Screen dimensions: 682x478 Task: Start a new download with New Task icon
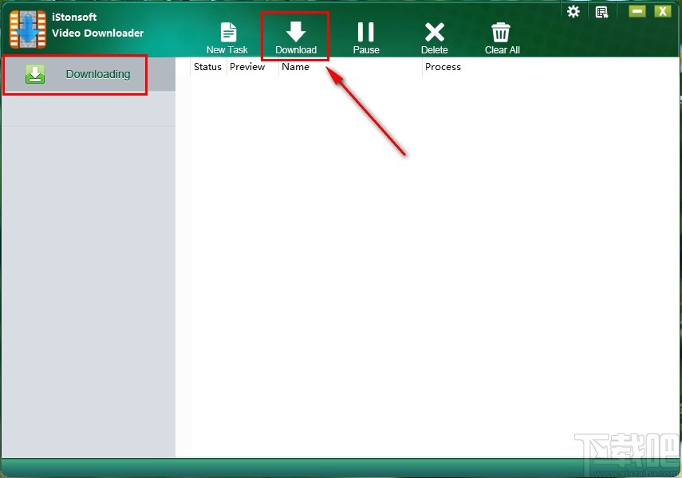pyautogui.click(x=227, y=35)
